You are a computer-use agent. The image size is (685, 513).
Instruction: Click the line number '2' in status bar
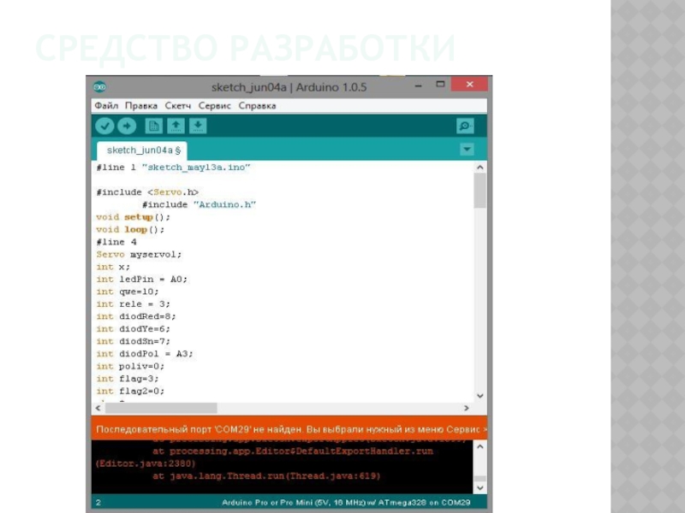pos(98,503)
